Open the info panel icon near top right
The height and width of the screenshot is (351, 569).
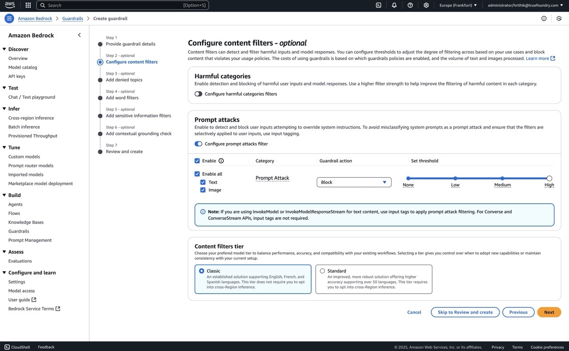[x=544, y=18]
